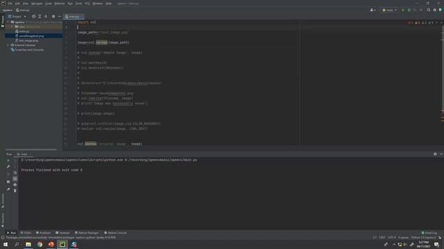
Task: Open the Help menu
Action: [108, 3]
